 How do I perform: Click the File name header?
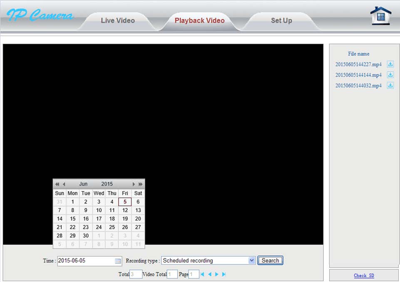click(358, 54)
